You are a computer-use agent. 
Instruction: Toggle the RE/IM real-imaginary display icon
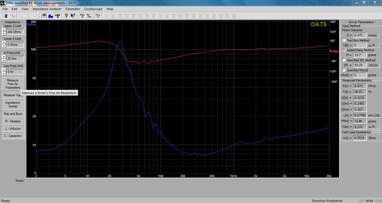point(88,16)
